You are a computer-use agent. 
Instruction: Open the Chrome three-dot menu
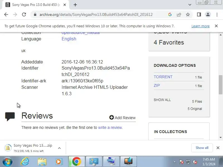(217, 14)
